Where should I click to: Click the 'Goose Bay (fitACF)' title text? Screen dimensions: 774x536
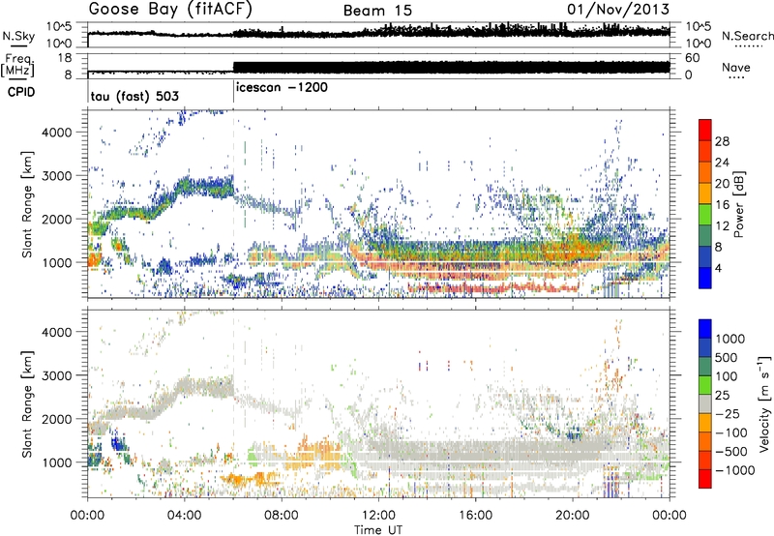click(170, 10)
